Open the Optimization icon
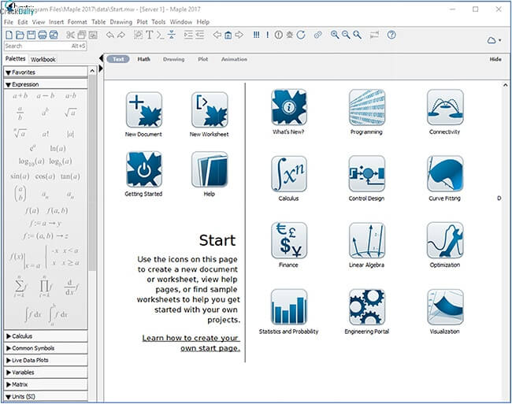The height and width of the screenshot is (404, 512). pyautogui.click(x=445, y=240)
